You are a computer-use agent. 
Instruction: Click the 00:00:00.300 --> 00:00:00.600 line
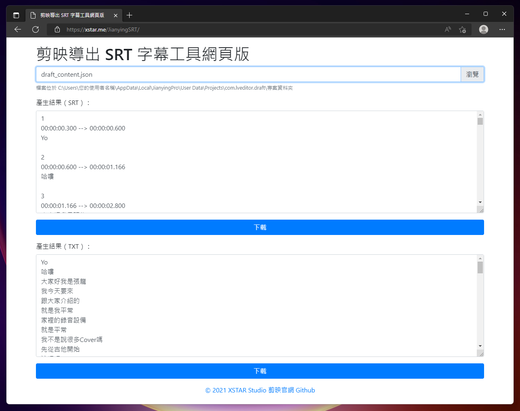83,128
